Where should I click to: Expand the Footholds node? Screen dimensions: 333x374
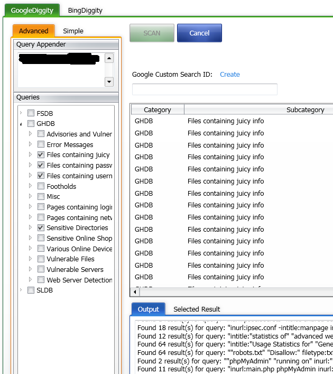(30, 186)
